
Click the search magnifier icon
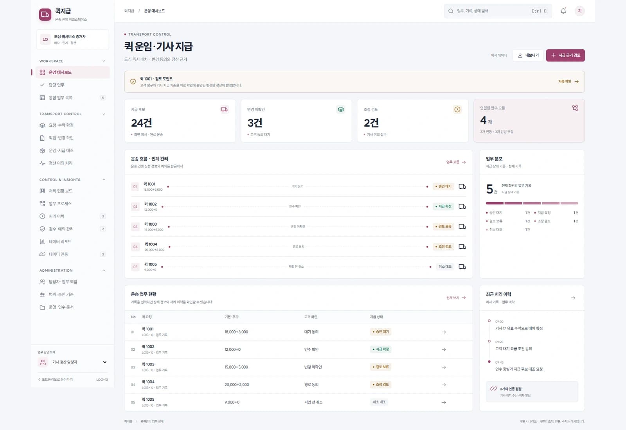click(x=451, y=11)
